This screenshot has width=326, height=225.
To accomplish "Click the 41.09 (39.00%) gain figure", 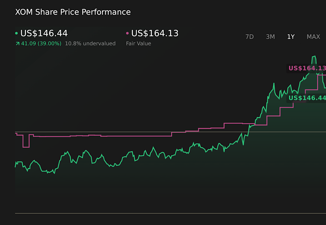I will (x=41, y=43).
